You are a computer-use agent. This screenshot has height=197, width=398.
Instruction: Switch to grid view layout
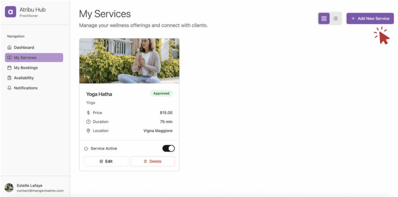click(324, 19)
